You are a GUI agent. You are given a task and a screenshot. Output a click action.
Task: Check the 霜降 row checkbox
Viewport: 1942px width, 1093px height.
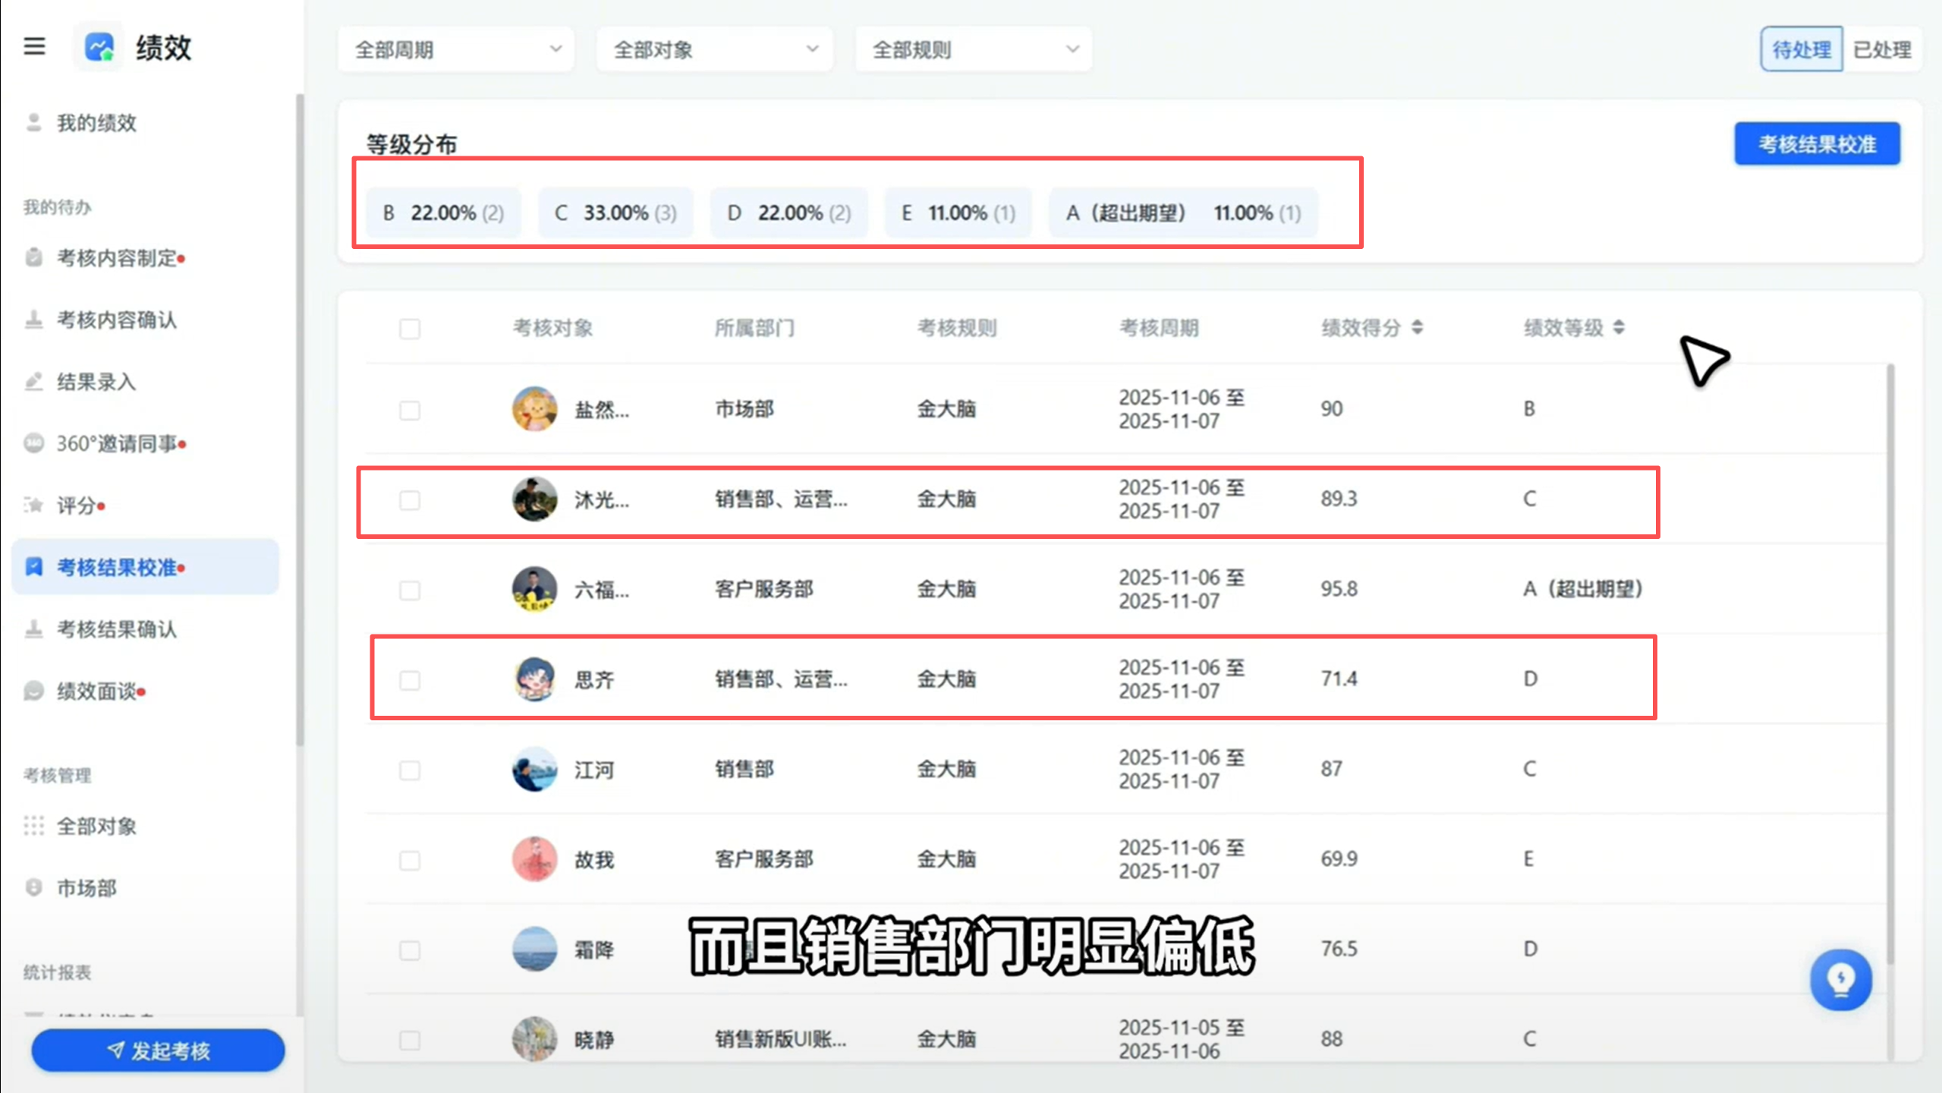pyautogui.click(x=410, y=950)
